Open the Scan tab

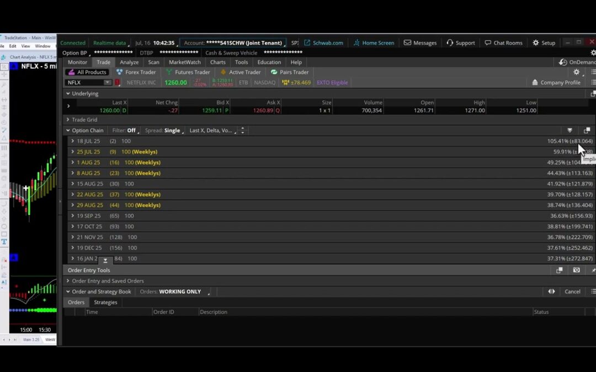click(153, 62)
